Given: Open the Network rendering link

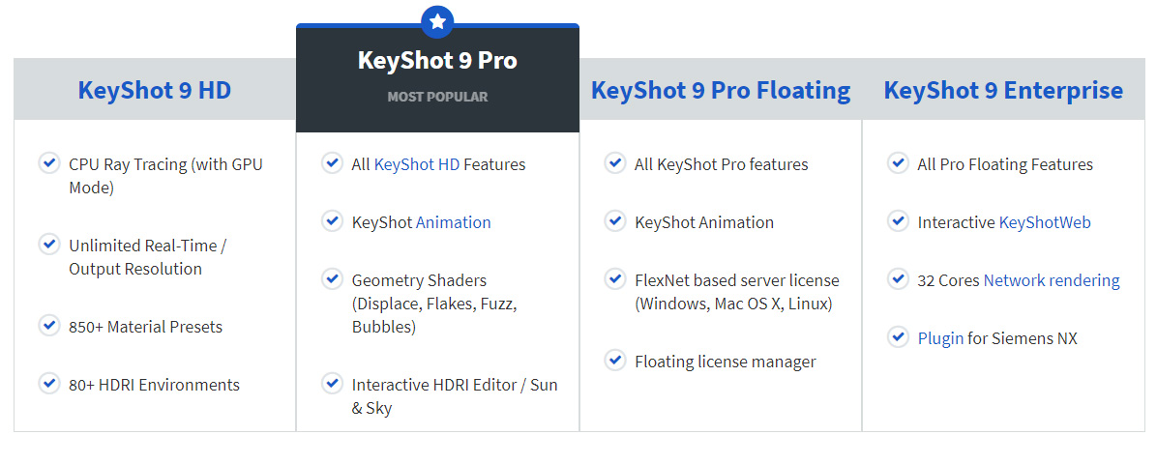Looking at the screenshot, I should [1052, 280].
